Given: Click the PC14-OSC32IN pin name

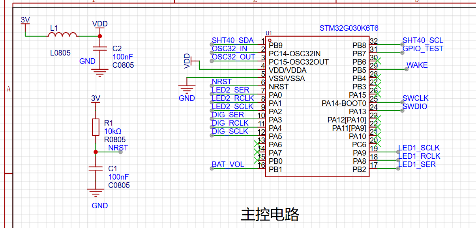Looking at the screenshot, I should (294, 54).
